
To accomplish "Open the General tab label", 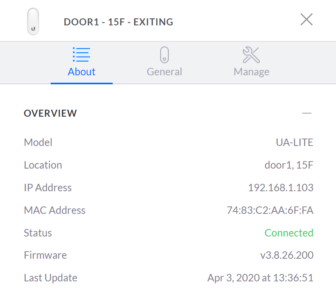I will point(164,72).
